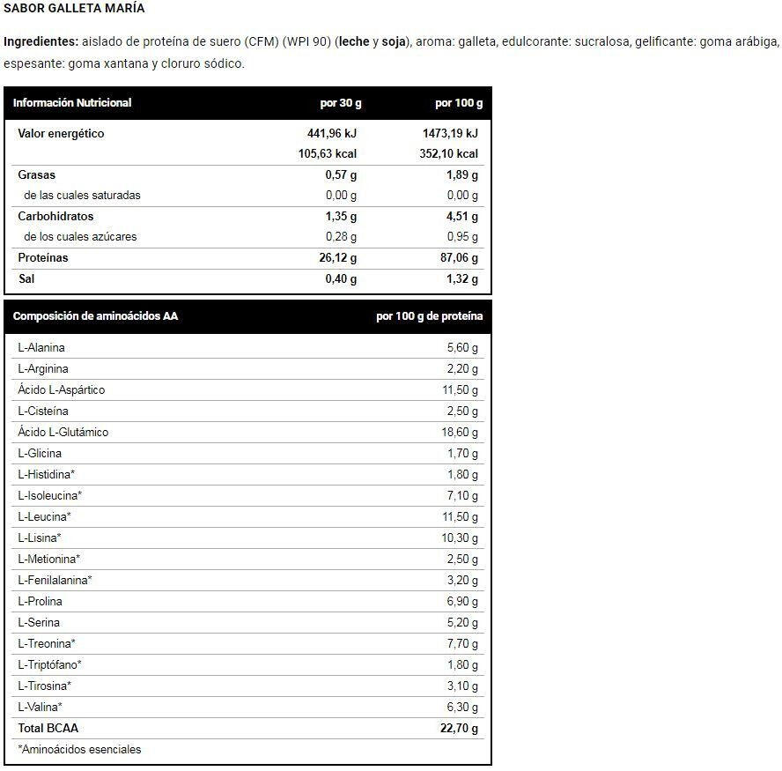
Task: Select the L-Triptófano row label
Action: coord(49,664)
